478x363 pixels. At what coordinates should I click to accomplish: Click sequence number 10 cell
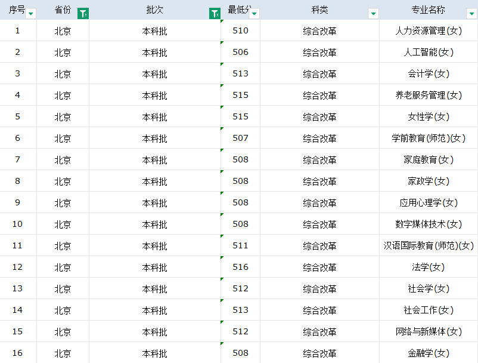tap(18, 224)
